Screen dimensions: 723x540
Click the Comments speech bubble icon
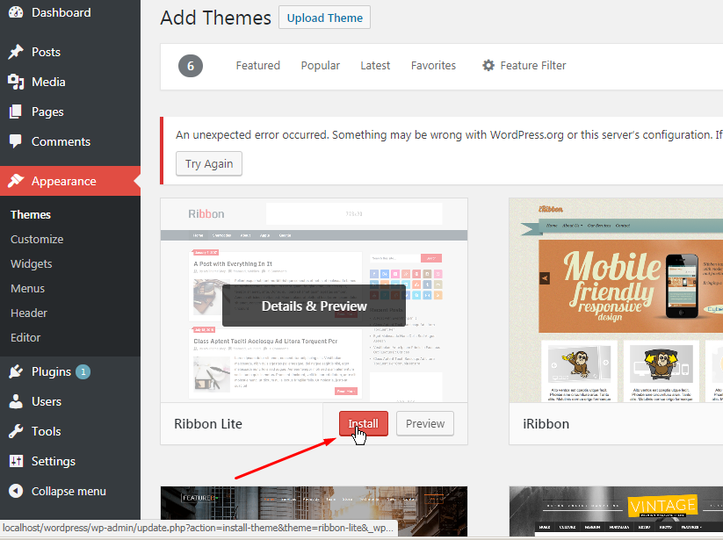(16, 141)
